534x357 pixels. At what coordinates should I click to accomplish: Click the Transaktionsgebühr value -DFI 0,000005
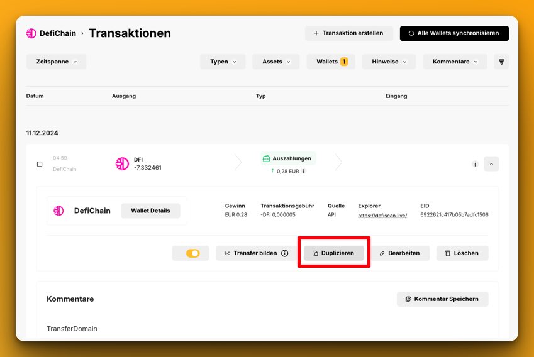click(278, 215)
